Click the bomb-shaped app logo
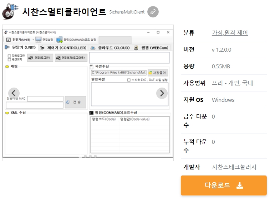The width and height of the screenshot is (270, 199). coord(10,12)
